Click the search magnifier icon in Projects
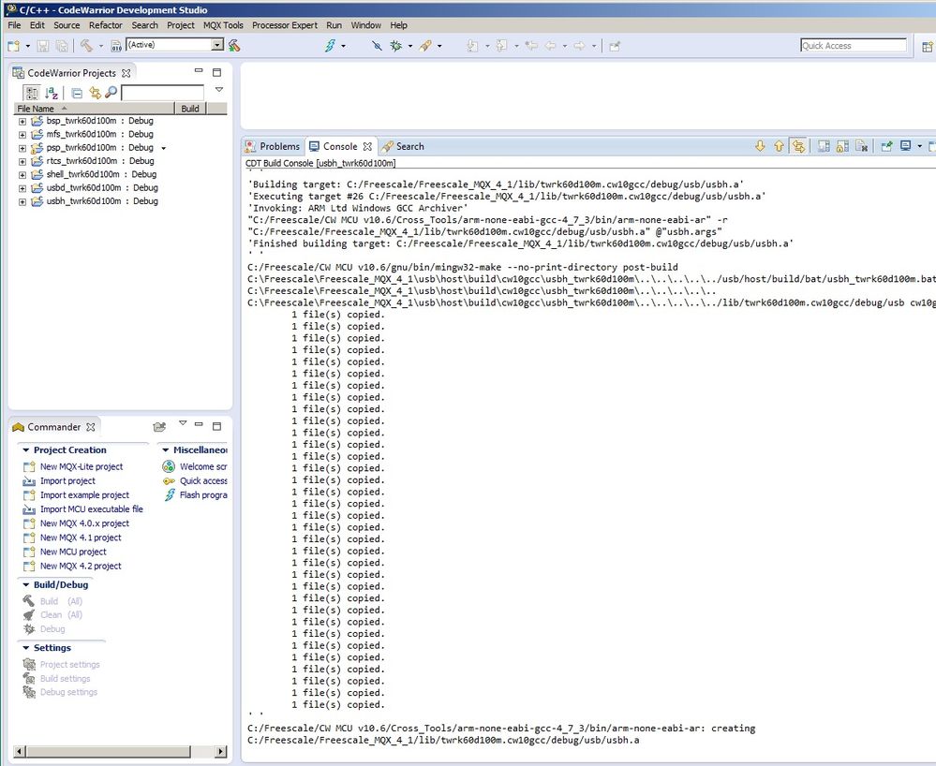The image size is (936, 766). 111,93
